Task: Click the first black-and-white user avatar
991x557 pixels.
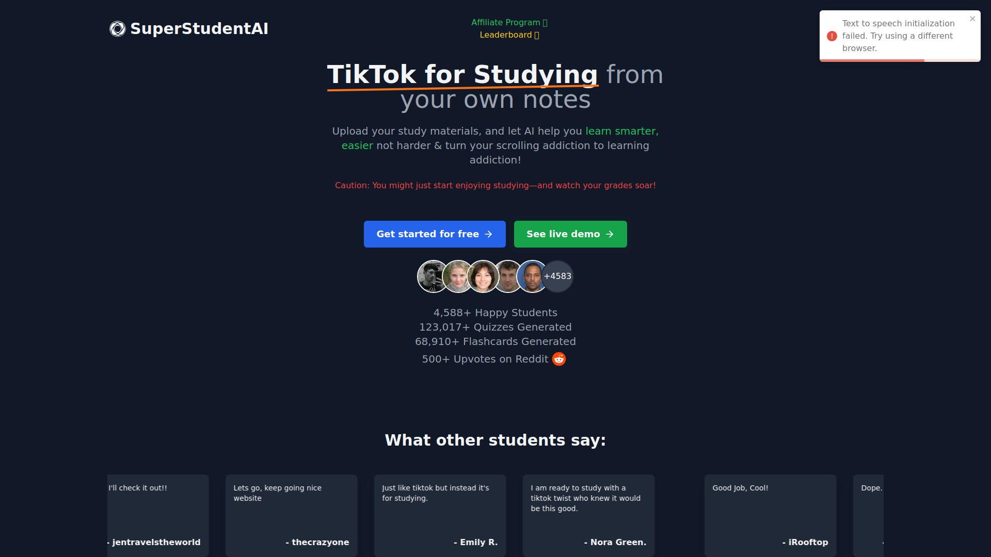Action: pos(431,276)
